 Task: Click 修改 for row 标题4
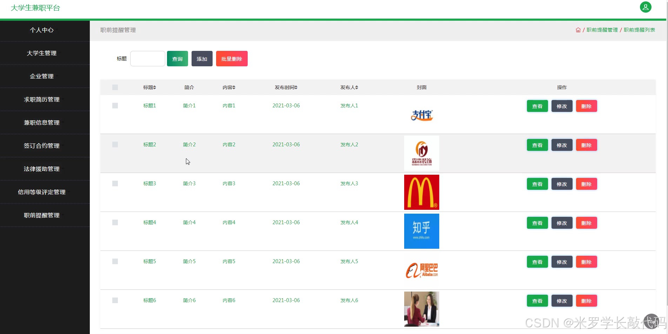[562, 223]
